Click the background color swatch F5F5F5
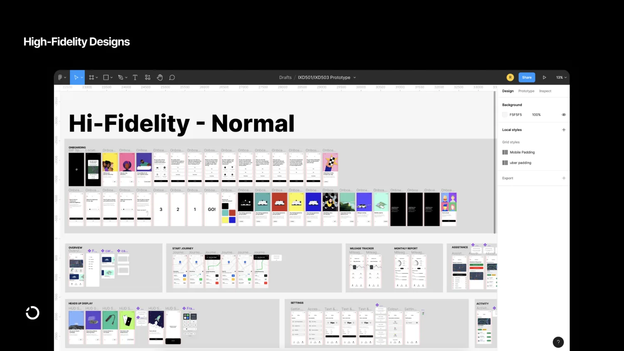 [505, 115]
